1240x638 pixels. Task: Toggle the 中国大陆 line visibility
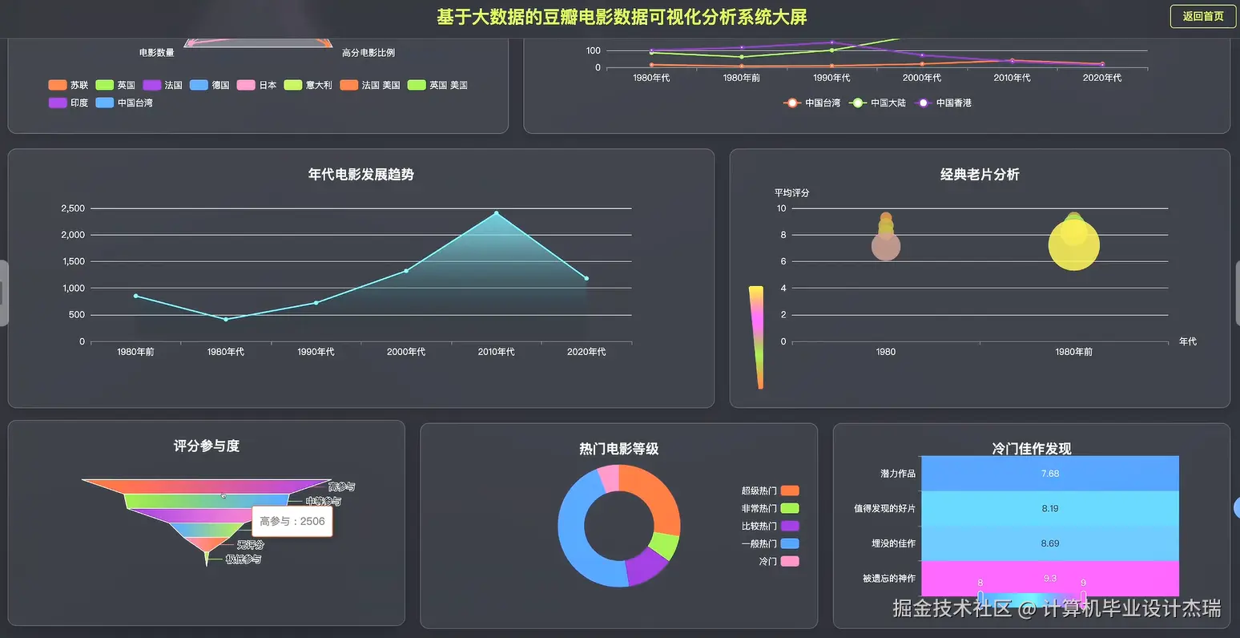pos(857,103)
